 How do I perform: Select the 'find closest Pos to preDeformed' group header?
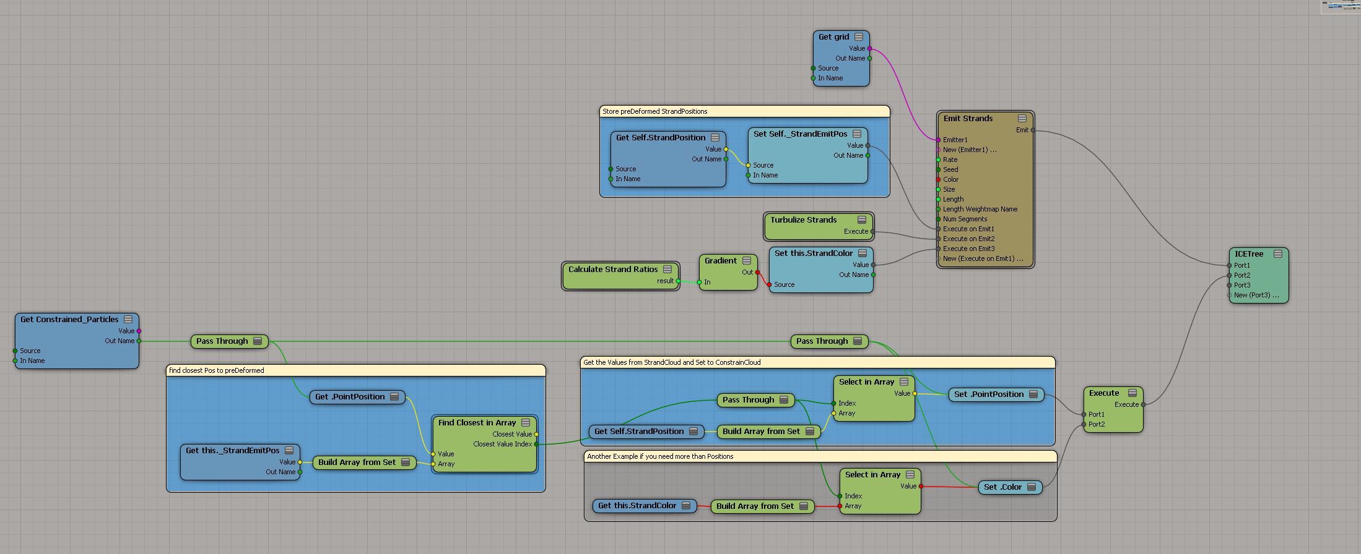pyautogui.click(x=355, y=370)
